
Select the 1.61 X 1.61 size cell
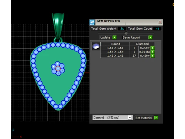click(x=115, y=48)
